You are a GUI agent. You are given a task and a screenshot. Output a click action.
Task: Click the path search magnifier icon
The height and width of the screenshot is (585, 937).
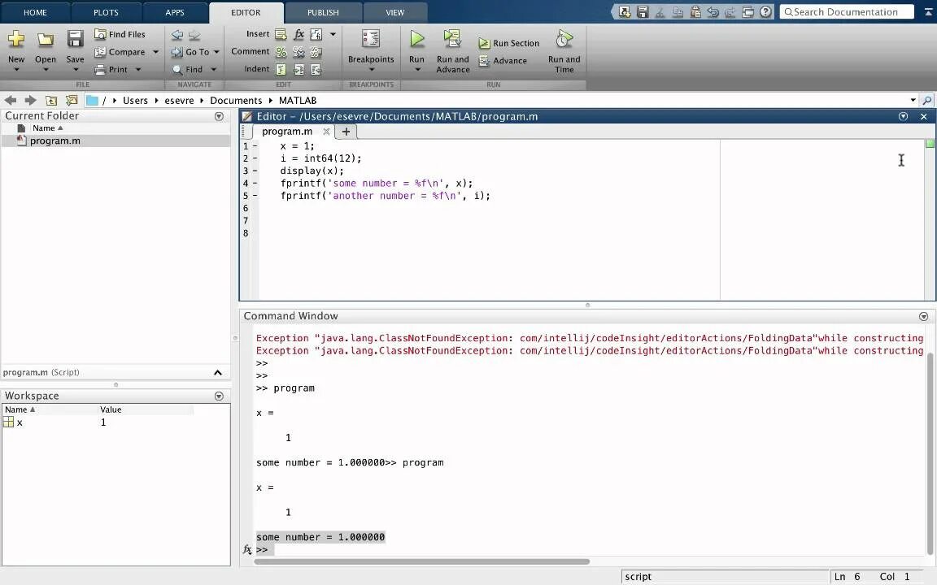[927, 100]
